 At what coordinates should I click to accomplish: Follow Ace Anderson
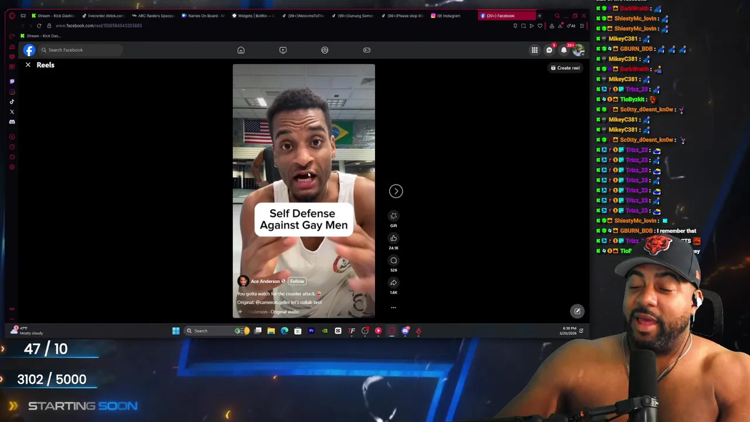click(x=297, y=281)
